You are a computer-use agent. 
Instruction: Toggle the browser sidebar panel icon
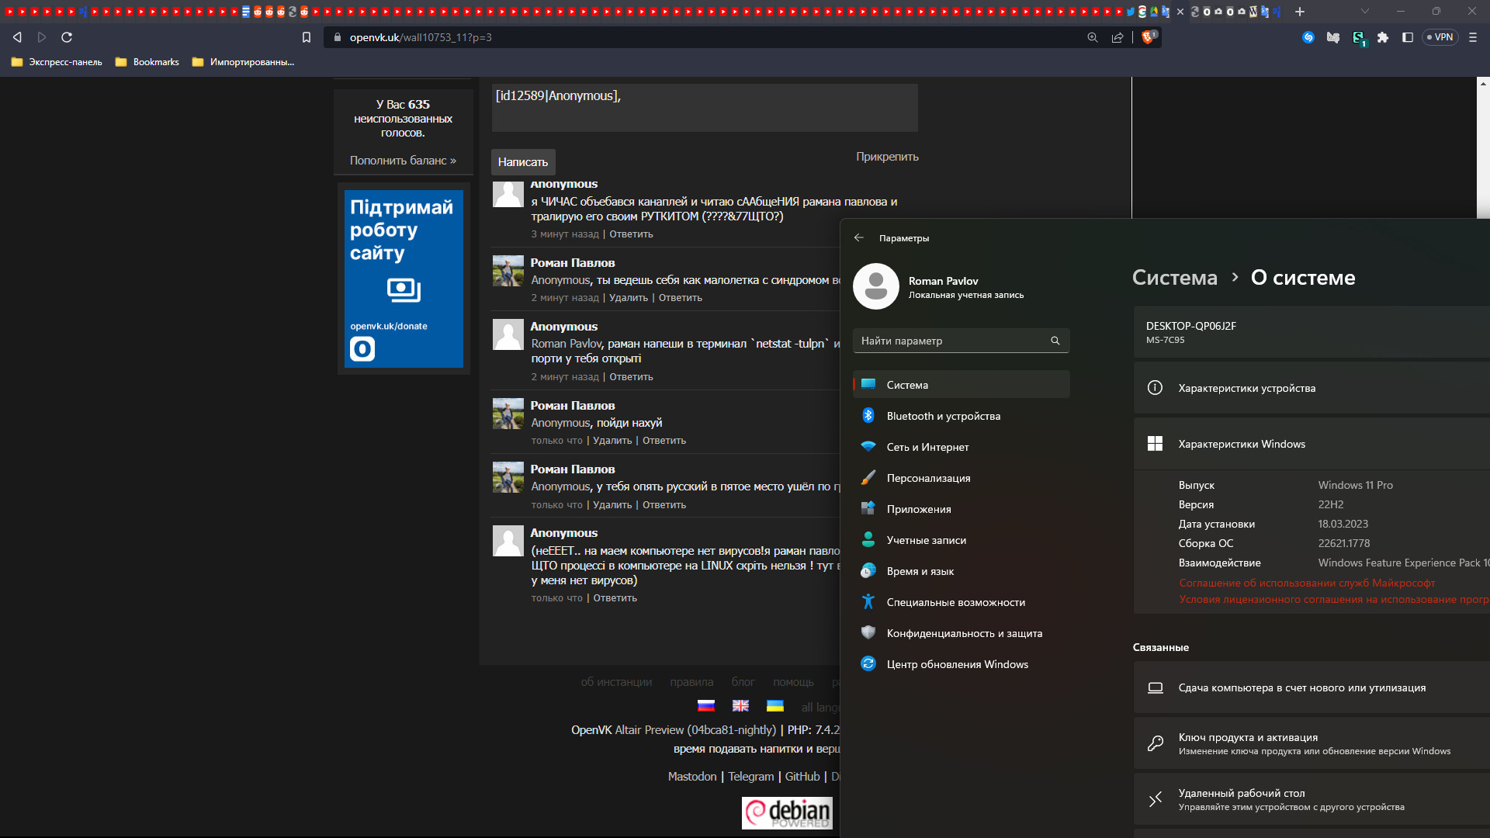pyautogui.click(x=1408, y=37)
